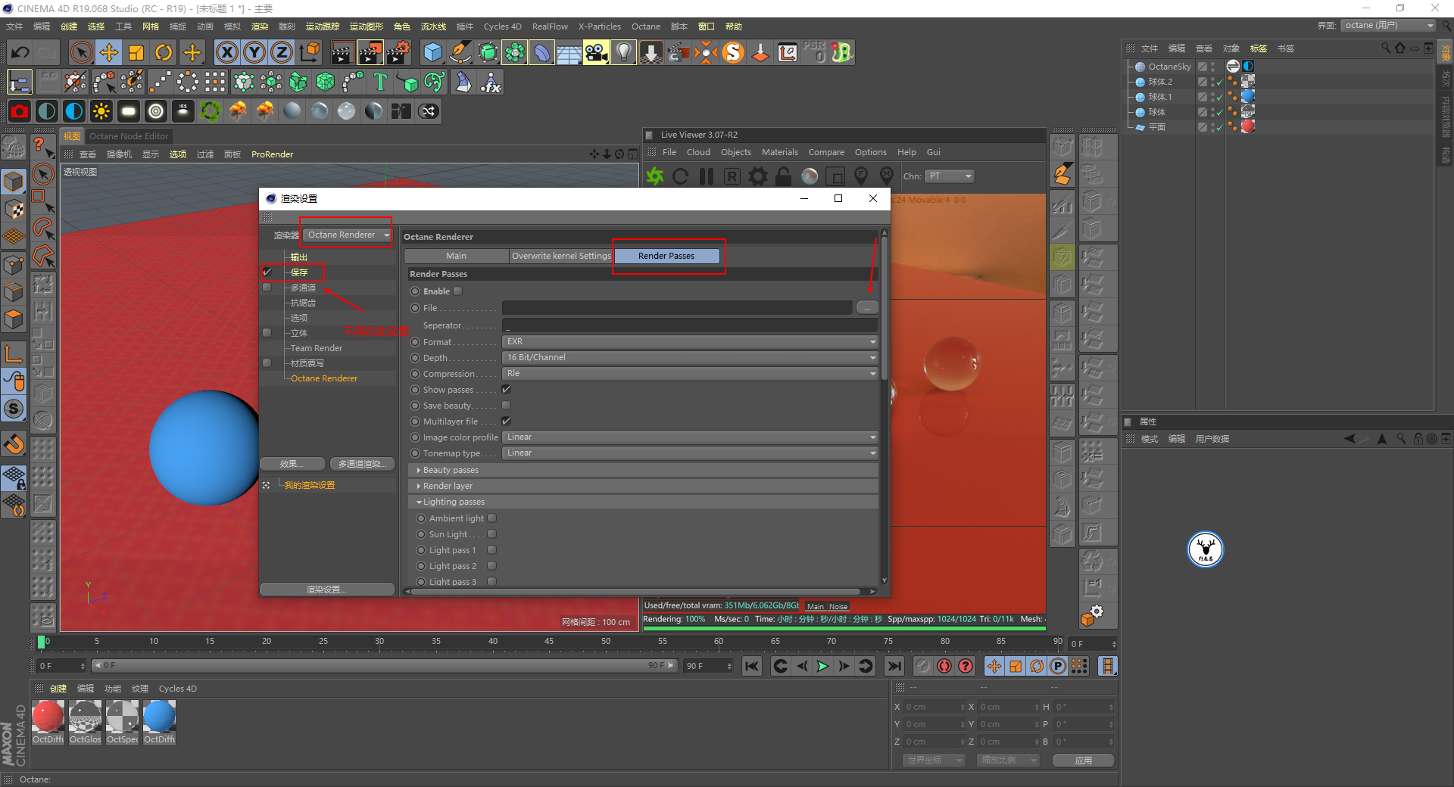Open the Octane Node Editor tab
This screenshot has width=1454, height=787.
pos(129,136)
